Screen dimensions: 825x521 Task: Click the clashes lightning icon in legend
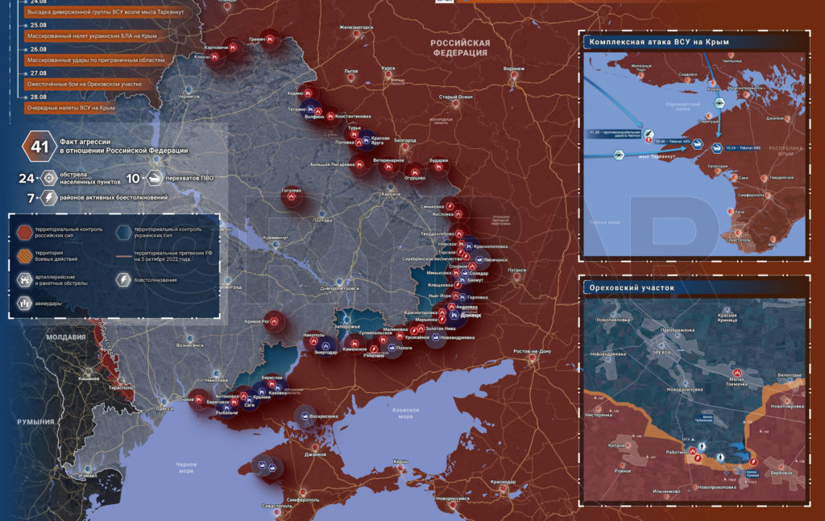[x=123, y=279]
